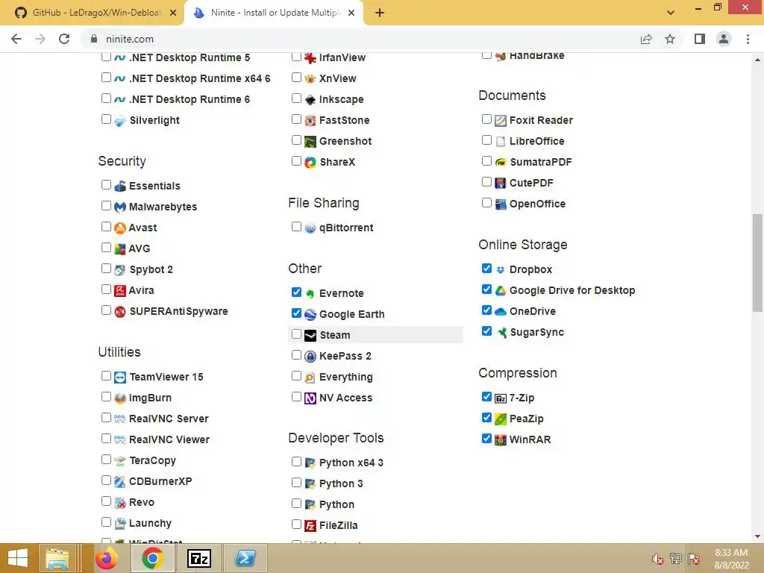Click the 7-Zip icon in Compression
This screenshot has width=764, height=573.
coord(501,398)
